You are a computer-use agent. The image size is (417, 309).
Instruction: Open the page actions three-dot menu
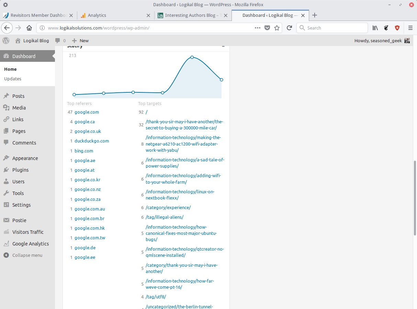pos(258,28)
